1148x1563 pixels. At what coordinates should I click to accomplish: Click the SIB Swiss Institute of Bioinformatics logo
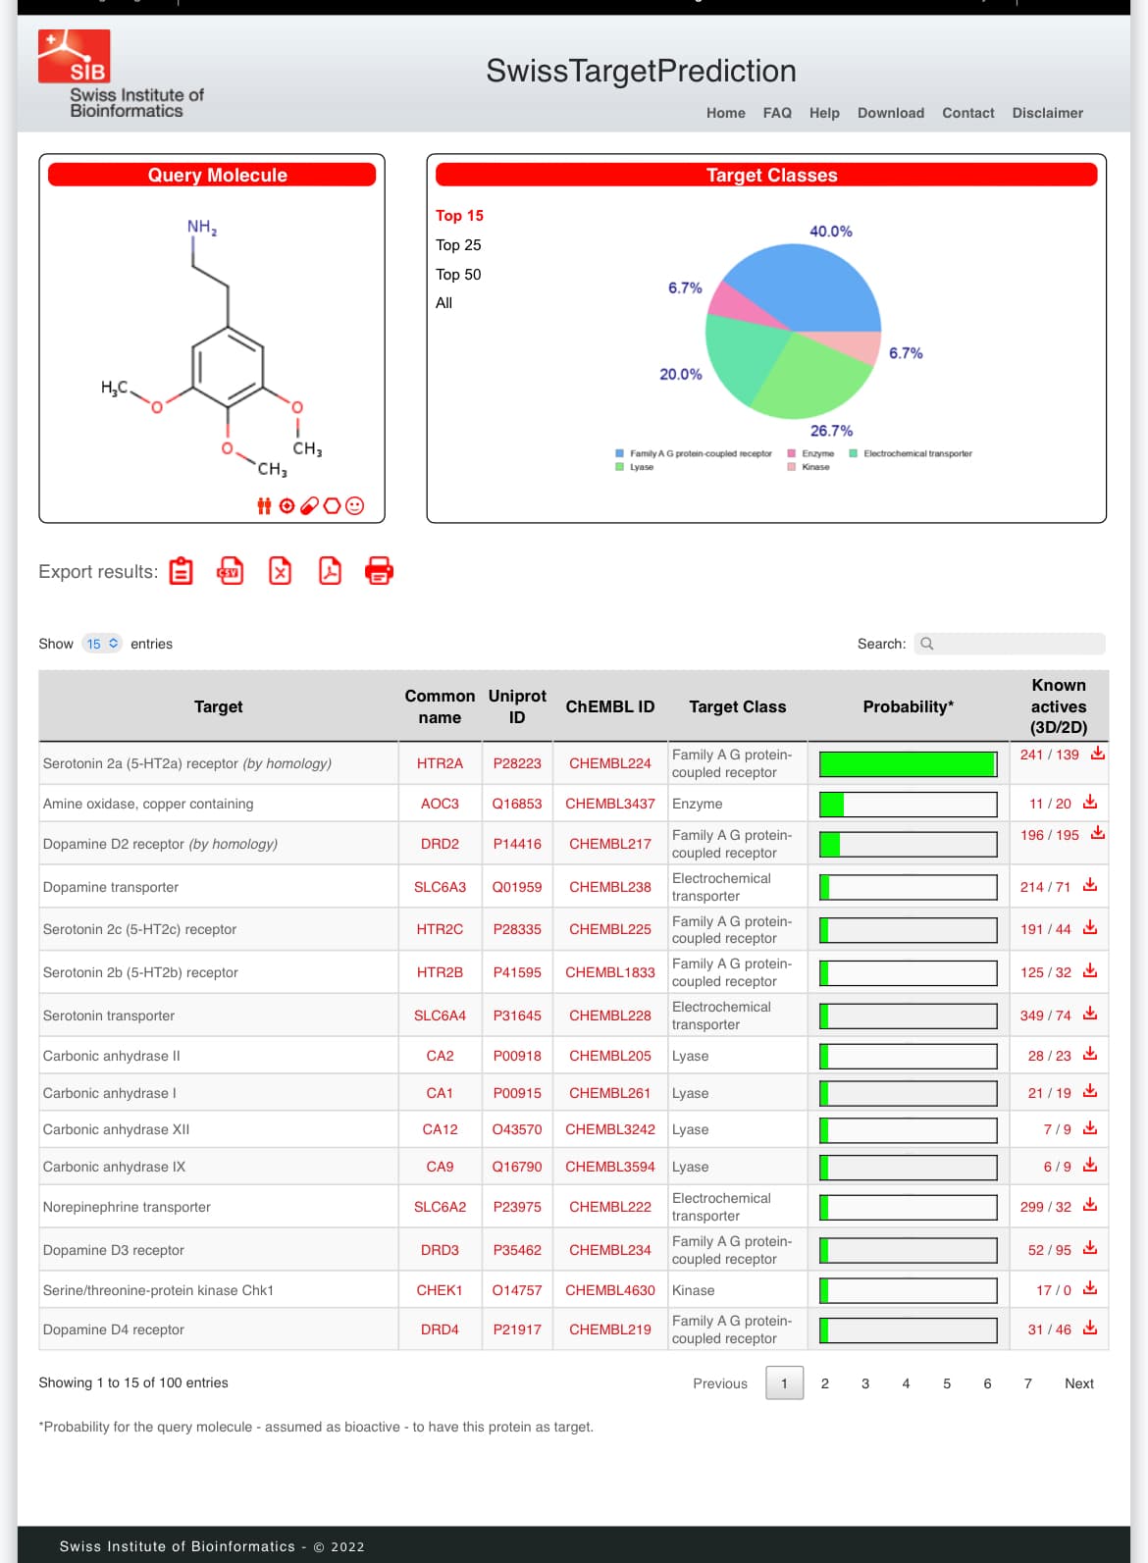(x=121, y=75)
